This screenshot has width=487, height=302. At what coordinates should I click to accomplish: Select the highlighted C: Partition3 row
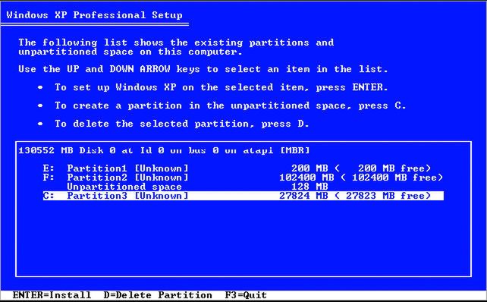[243, 196]
